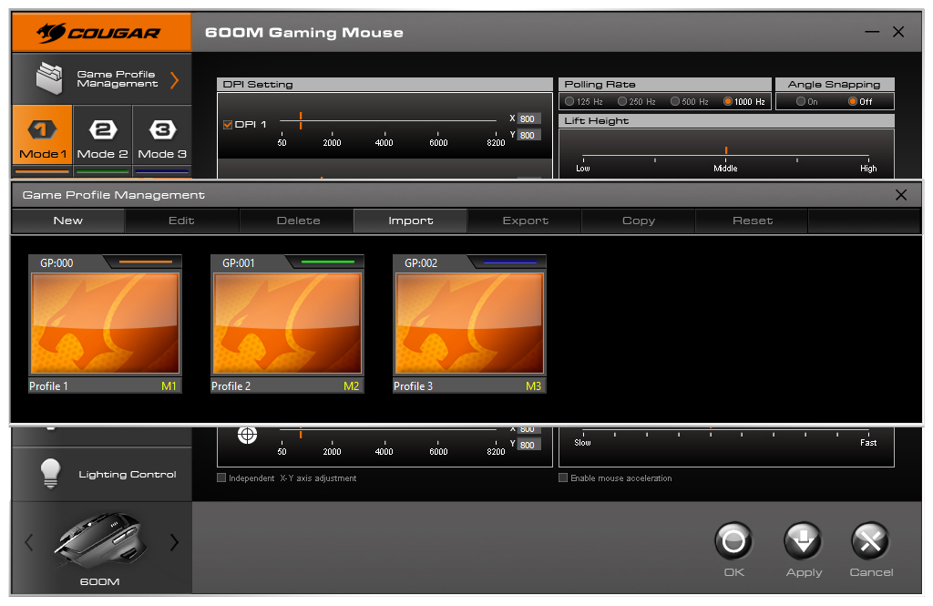Switch to Mode 2 icon
The image size is (933, 606).
102,129
